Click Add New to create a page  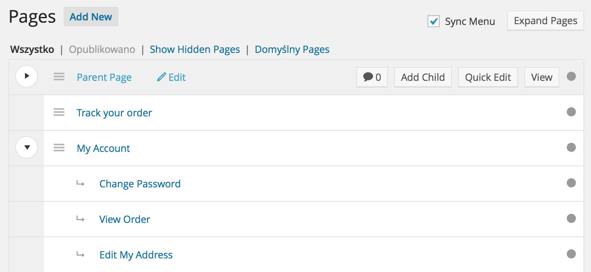coord(91,17)
